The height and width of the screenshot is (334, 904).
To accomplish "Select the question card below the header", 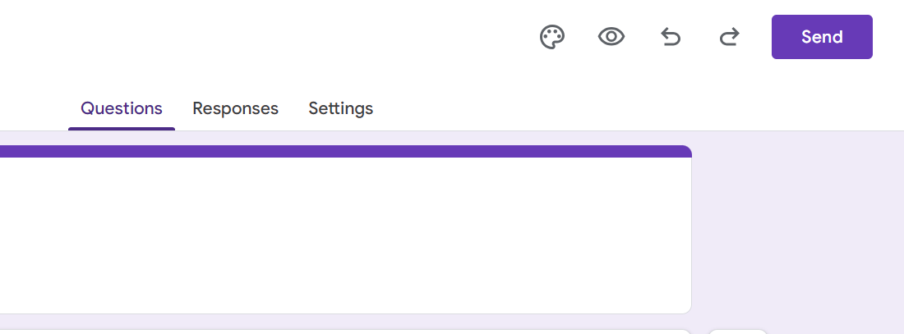I will coord(345,332).
